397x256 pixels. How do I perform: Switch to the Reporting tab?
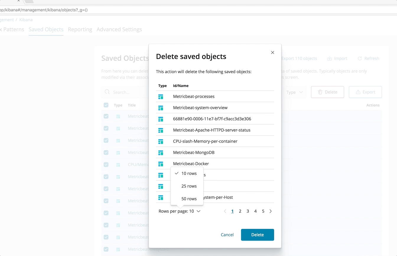pos(79,29)
